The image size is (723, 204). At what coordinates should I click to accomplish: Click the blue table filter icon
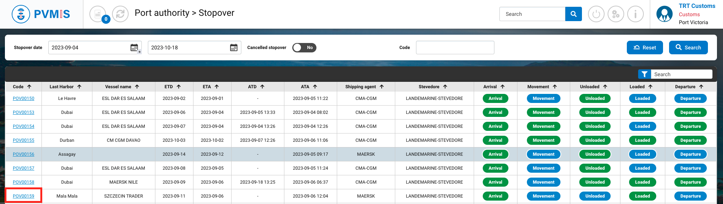coord(644,74)
